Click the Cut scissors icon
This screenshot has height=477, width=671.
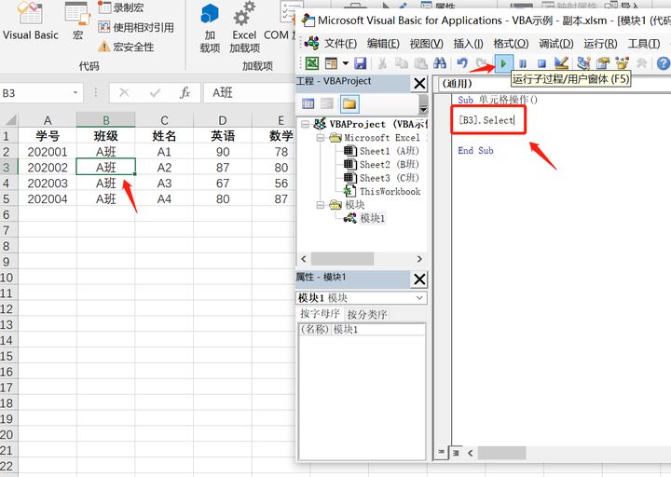[382, 63]
